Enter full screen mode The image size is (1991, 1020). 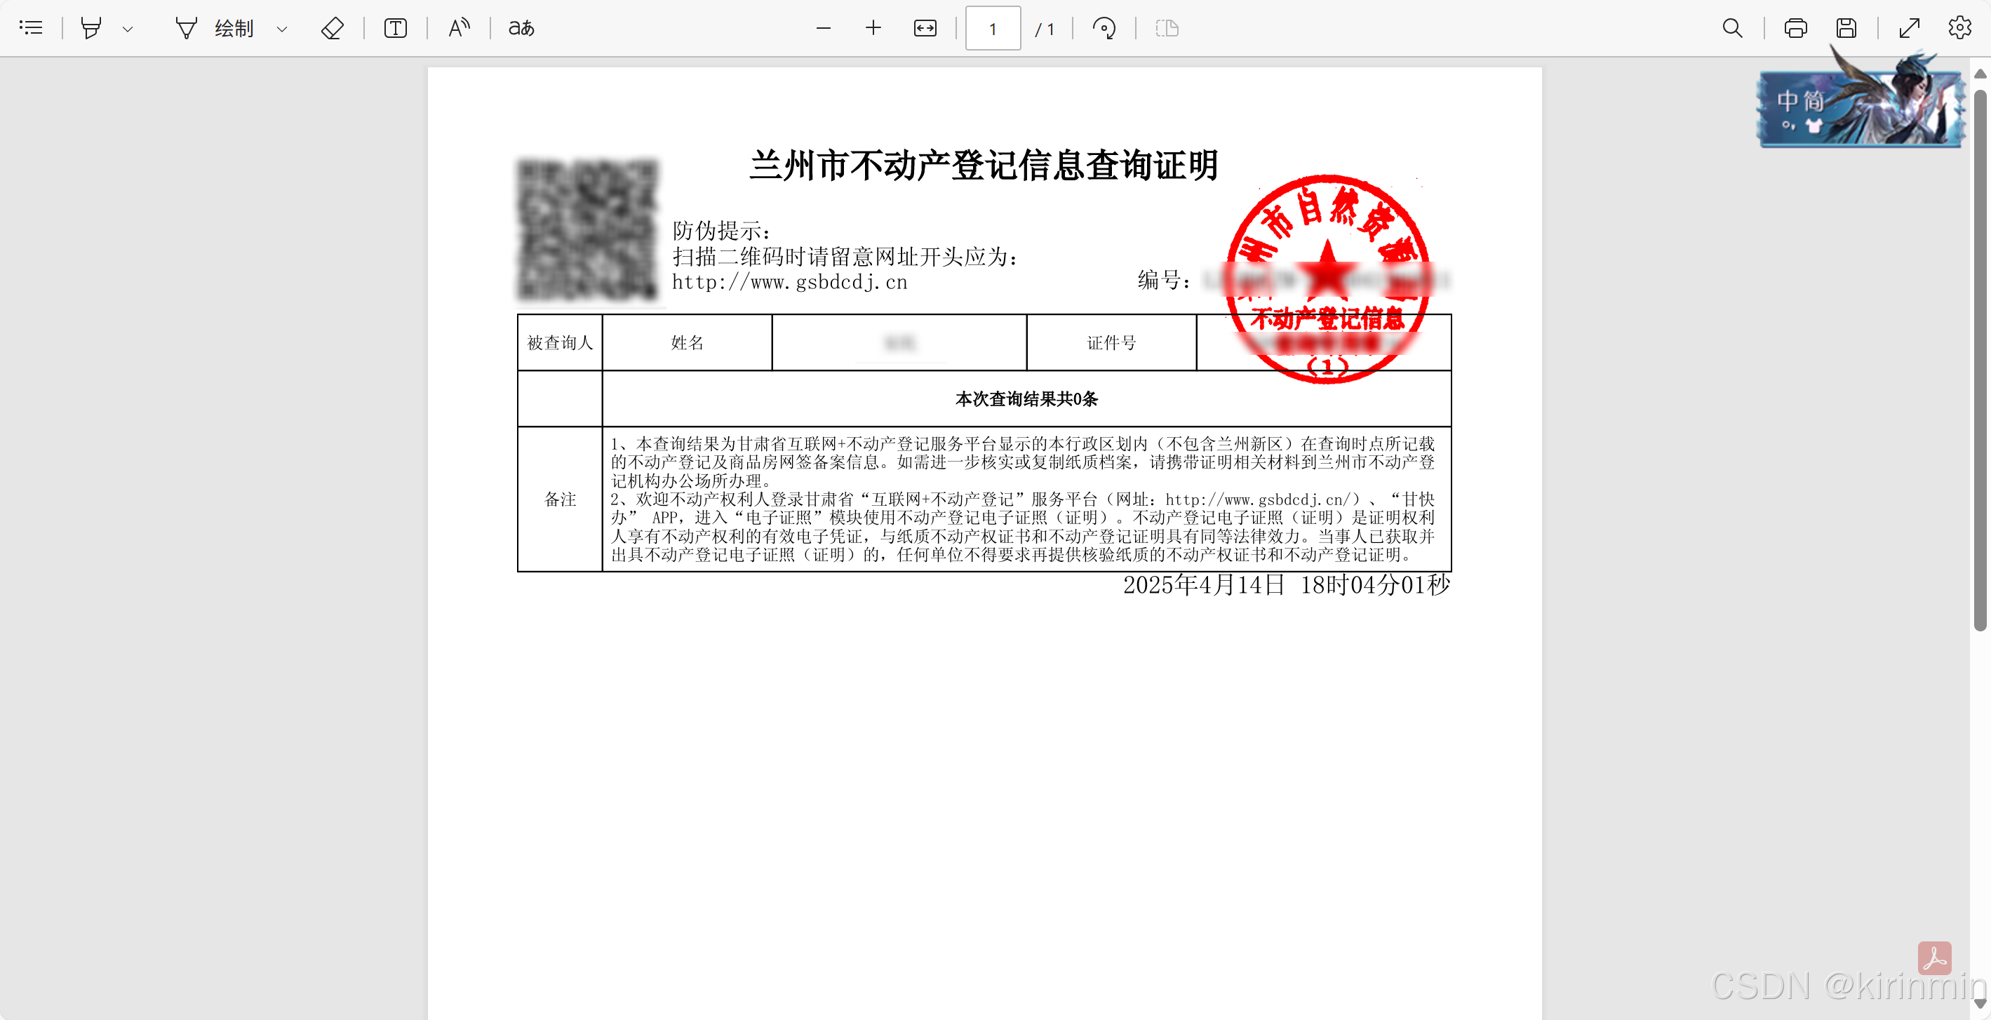tap(1909, 29)
